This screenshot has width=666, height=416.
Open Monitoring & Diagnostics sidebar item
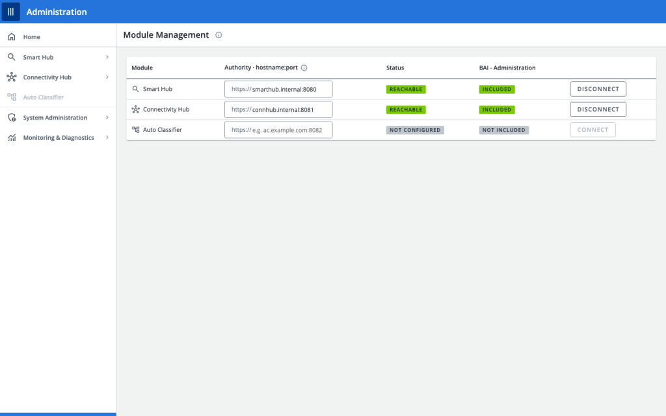58,138
